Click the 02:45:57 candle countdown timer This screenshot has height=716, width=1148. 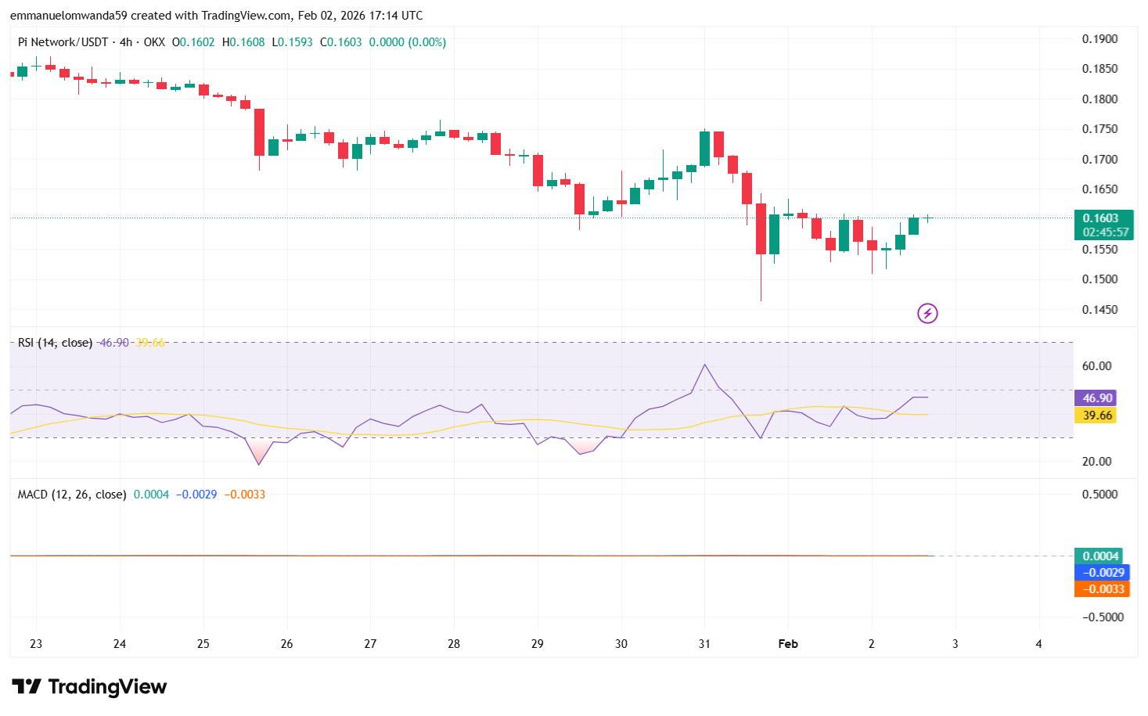[x=1104, y=232]
